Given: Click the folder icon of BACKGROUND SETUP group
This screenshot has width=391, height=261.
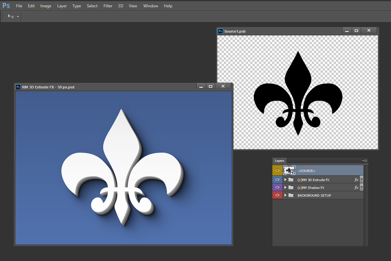Looking at the screenshot, I should tap(291, 195).
